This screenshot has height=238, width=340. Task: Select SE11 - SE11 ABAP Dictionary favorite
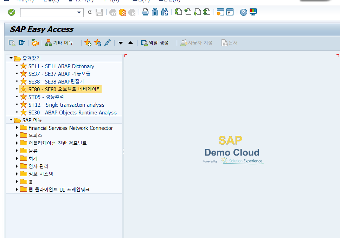(62, 66)
